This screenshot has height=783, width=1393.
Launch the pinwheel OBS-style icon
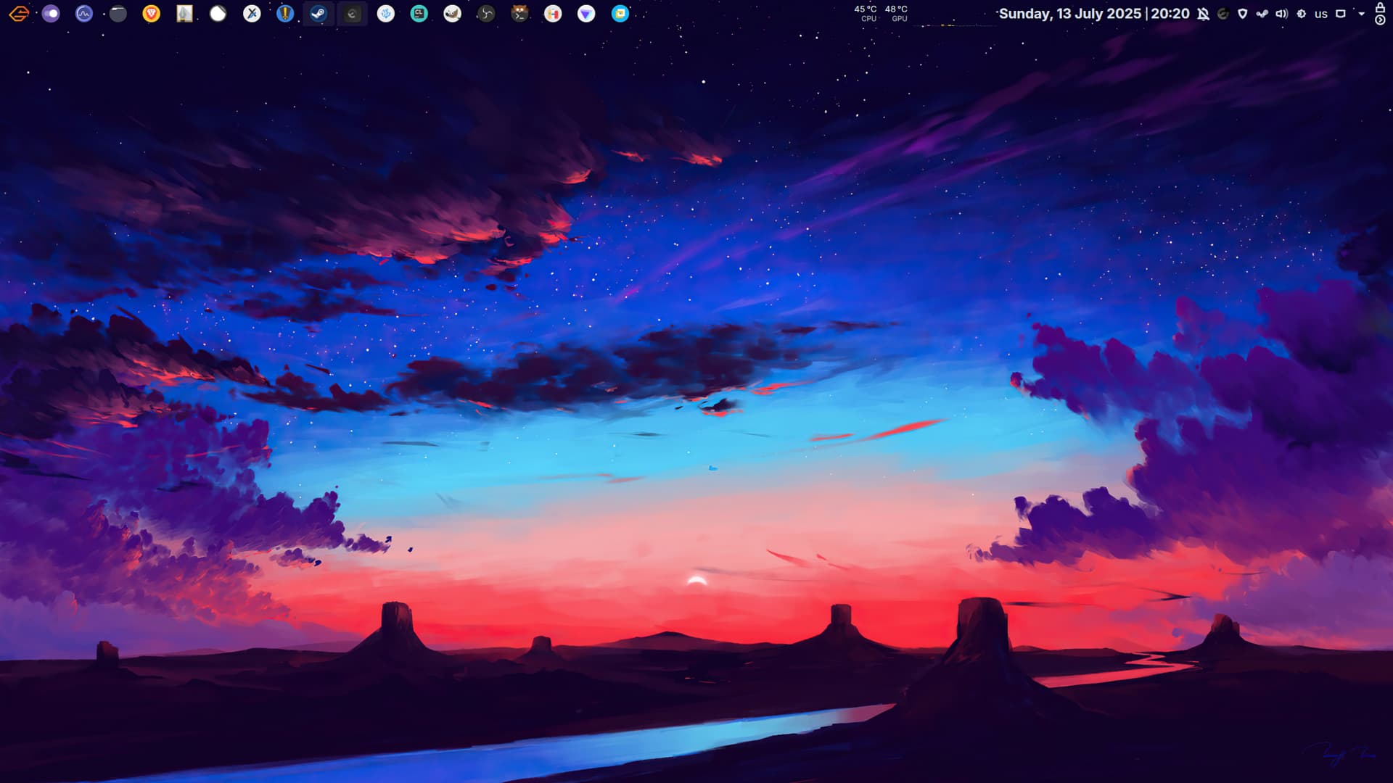click(486, 14)
